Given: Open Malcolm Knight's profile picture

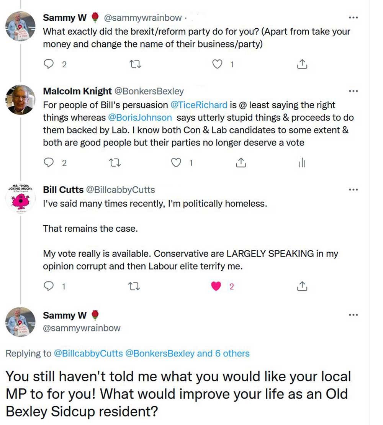Looking at the screenshot, I should click(x=20, y=100).
